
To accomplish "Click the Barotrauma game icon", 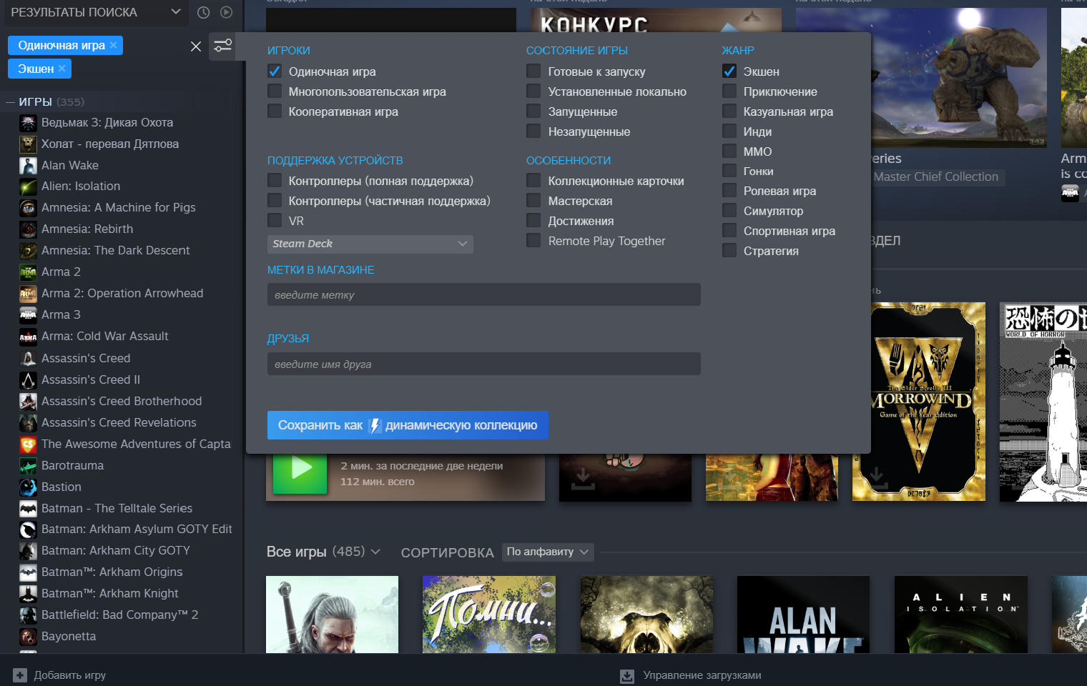I will click(28, 466).
